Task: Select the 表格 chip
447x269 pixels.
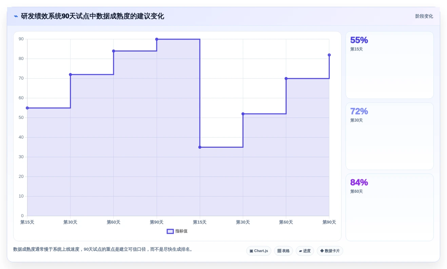Action: tap(284, 251)
